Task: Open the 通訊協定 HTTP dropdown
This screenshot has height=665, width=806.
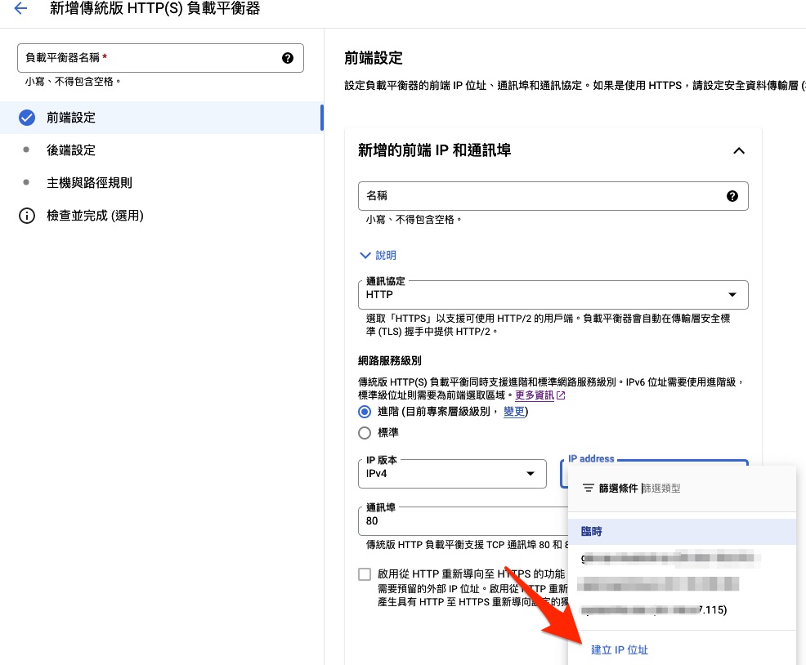Action: 553,295
